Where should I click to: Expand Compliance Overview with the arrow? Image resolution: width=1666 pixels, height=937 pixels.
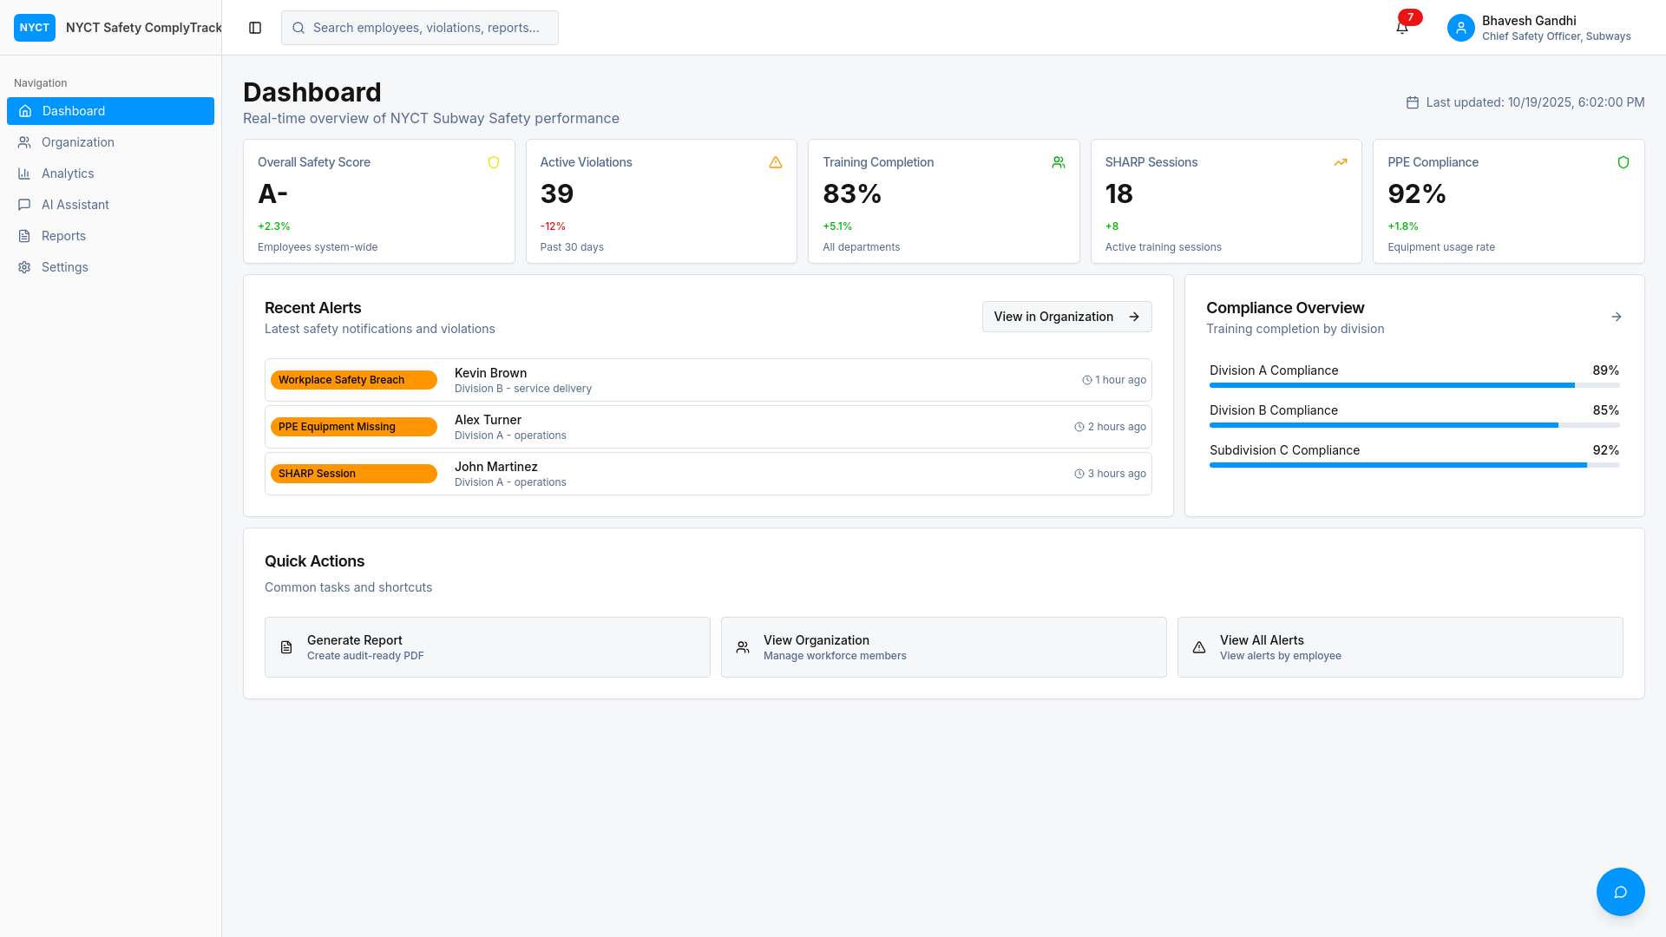pos(1617,317)
